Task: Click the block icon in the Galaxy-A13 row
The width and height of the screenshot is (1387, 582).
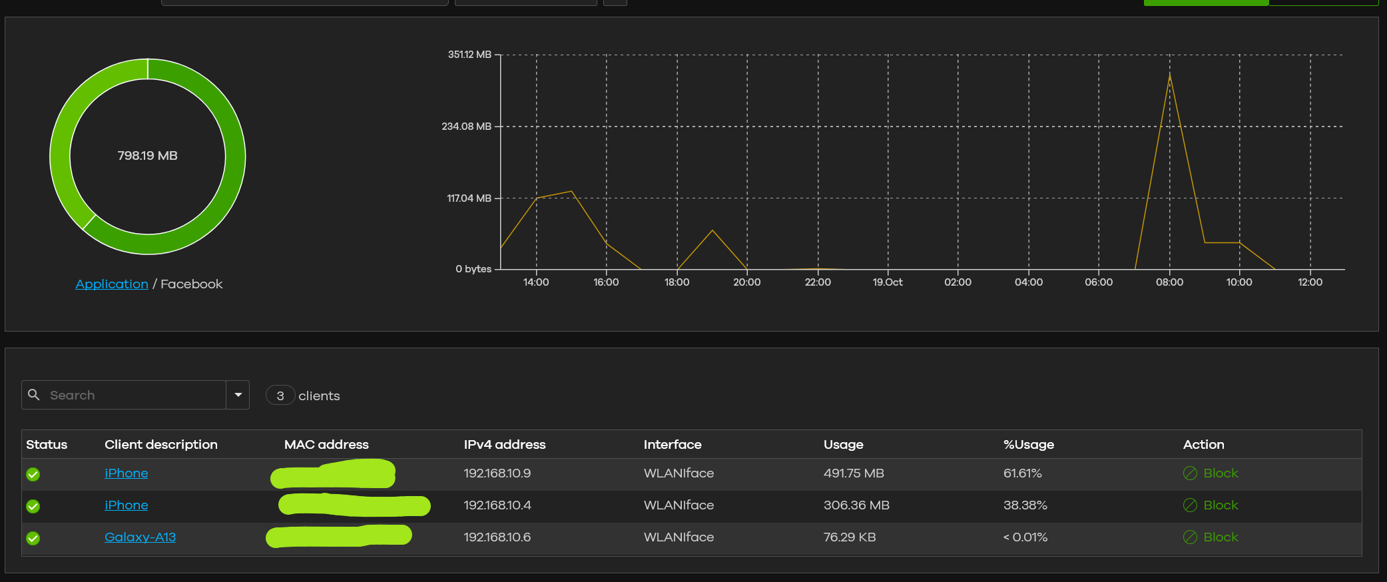Action: click(1190, 537)
